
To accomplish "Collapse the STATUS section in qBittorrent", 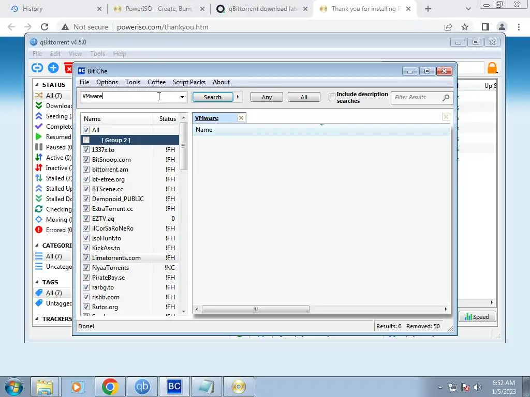I will point(37,85).
